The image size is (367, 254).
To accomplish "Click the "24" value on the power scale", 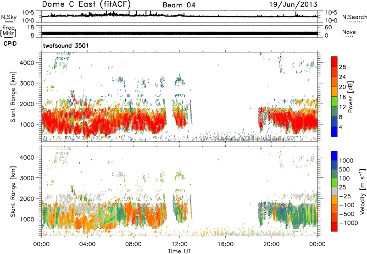I will (342, 77).
